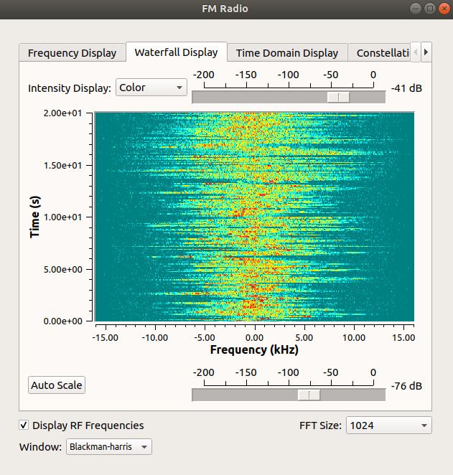453x475 pixels.
Task: Open the Intensity Display Color dropdown
Action: (x=151, y=88)
